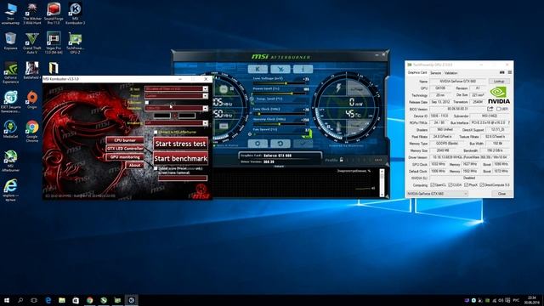Viewport: 544px width, 306px height.
Task: Open Afterburner settings gear button
Action: point(258,144)
